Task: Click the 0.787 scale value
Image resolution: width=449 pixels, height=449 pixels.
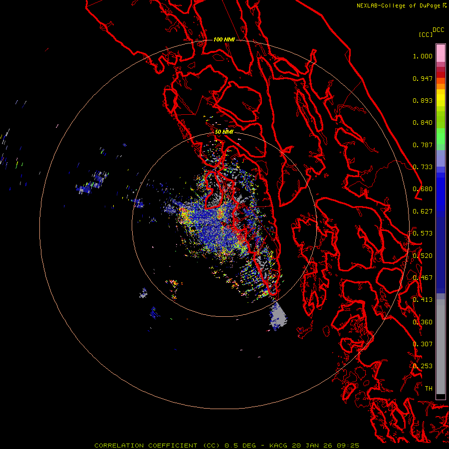Action: click(423, 145)
